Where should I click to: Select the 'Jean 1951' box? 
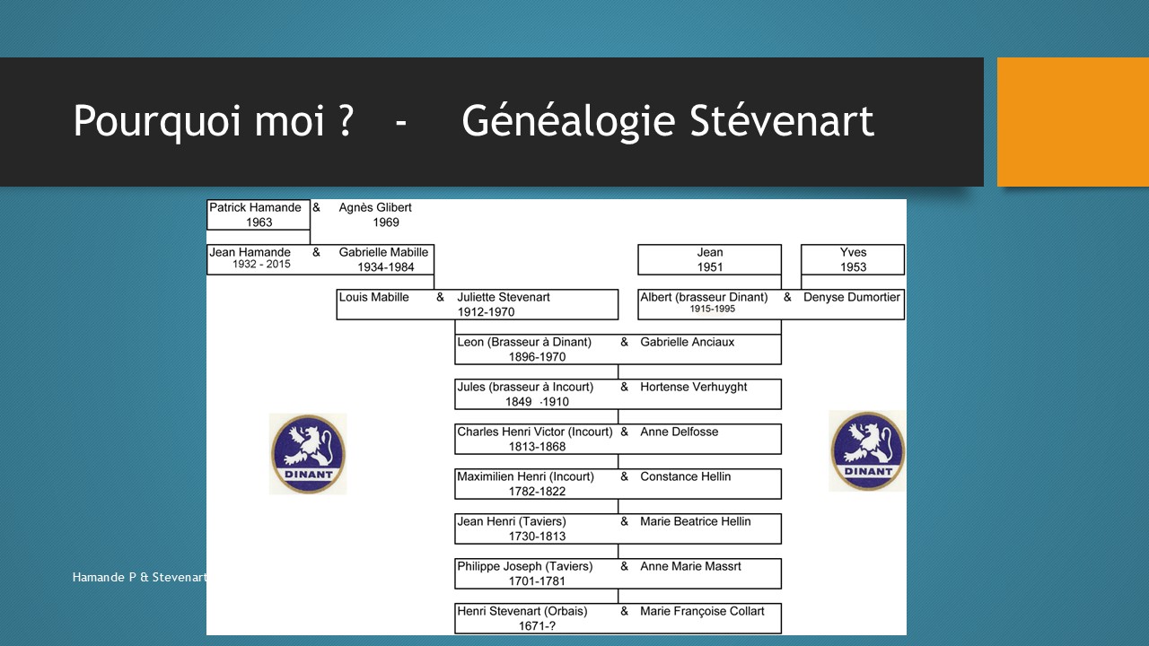pyautogui.click(x=710, y=259)
